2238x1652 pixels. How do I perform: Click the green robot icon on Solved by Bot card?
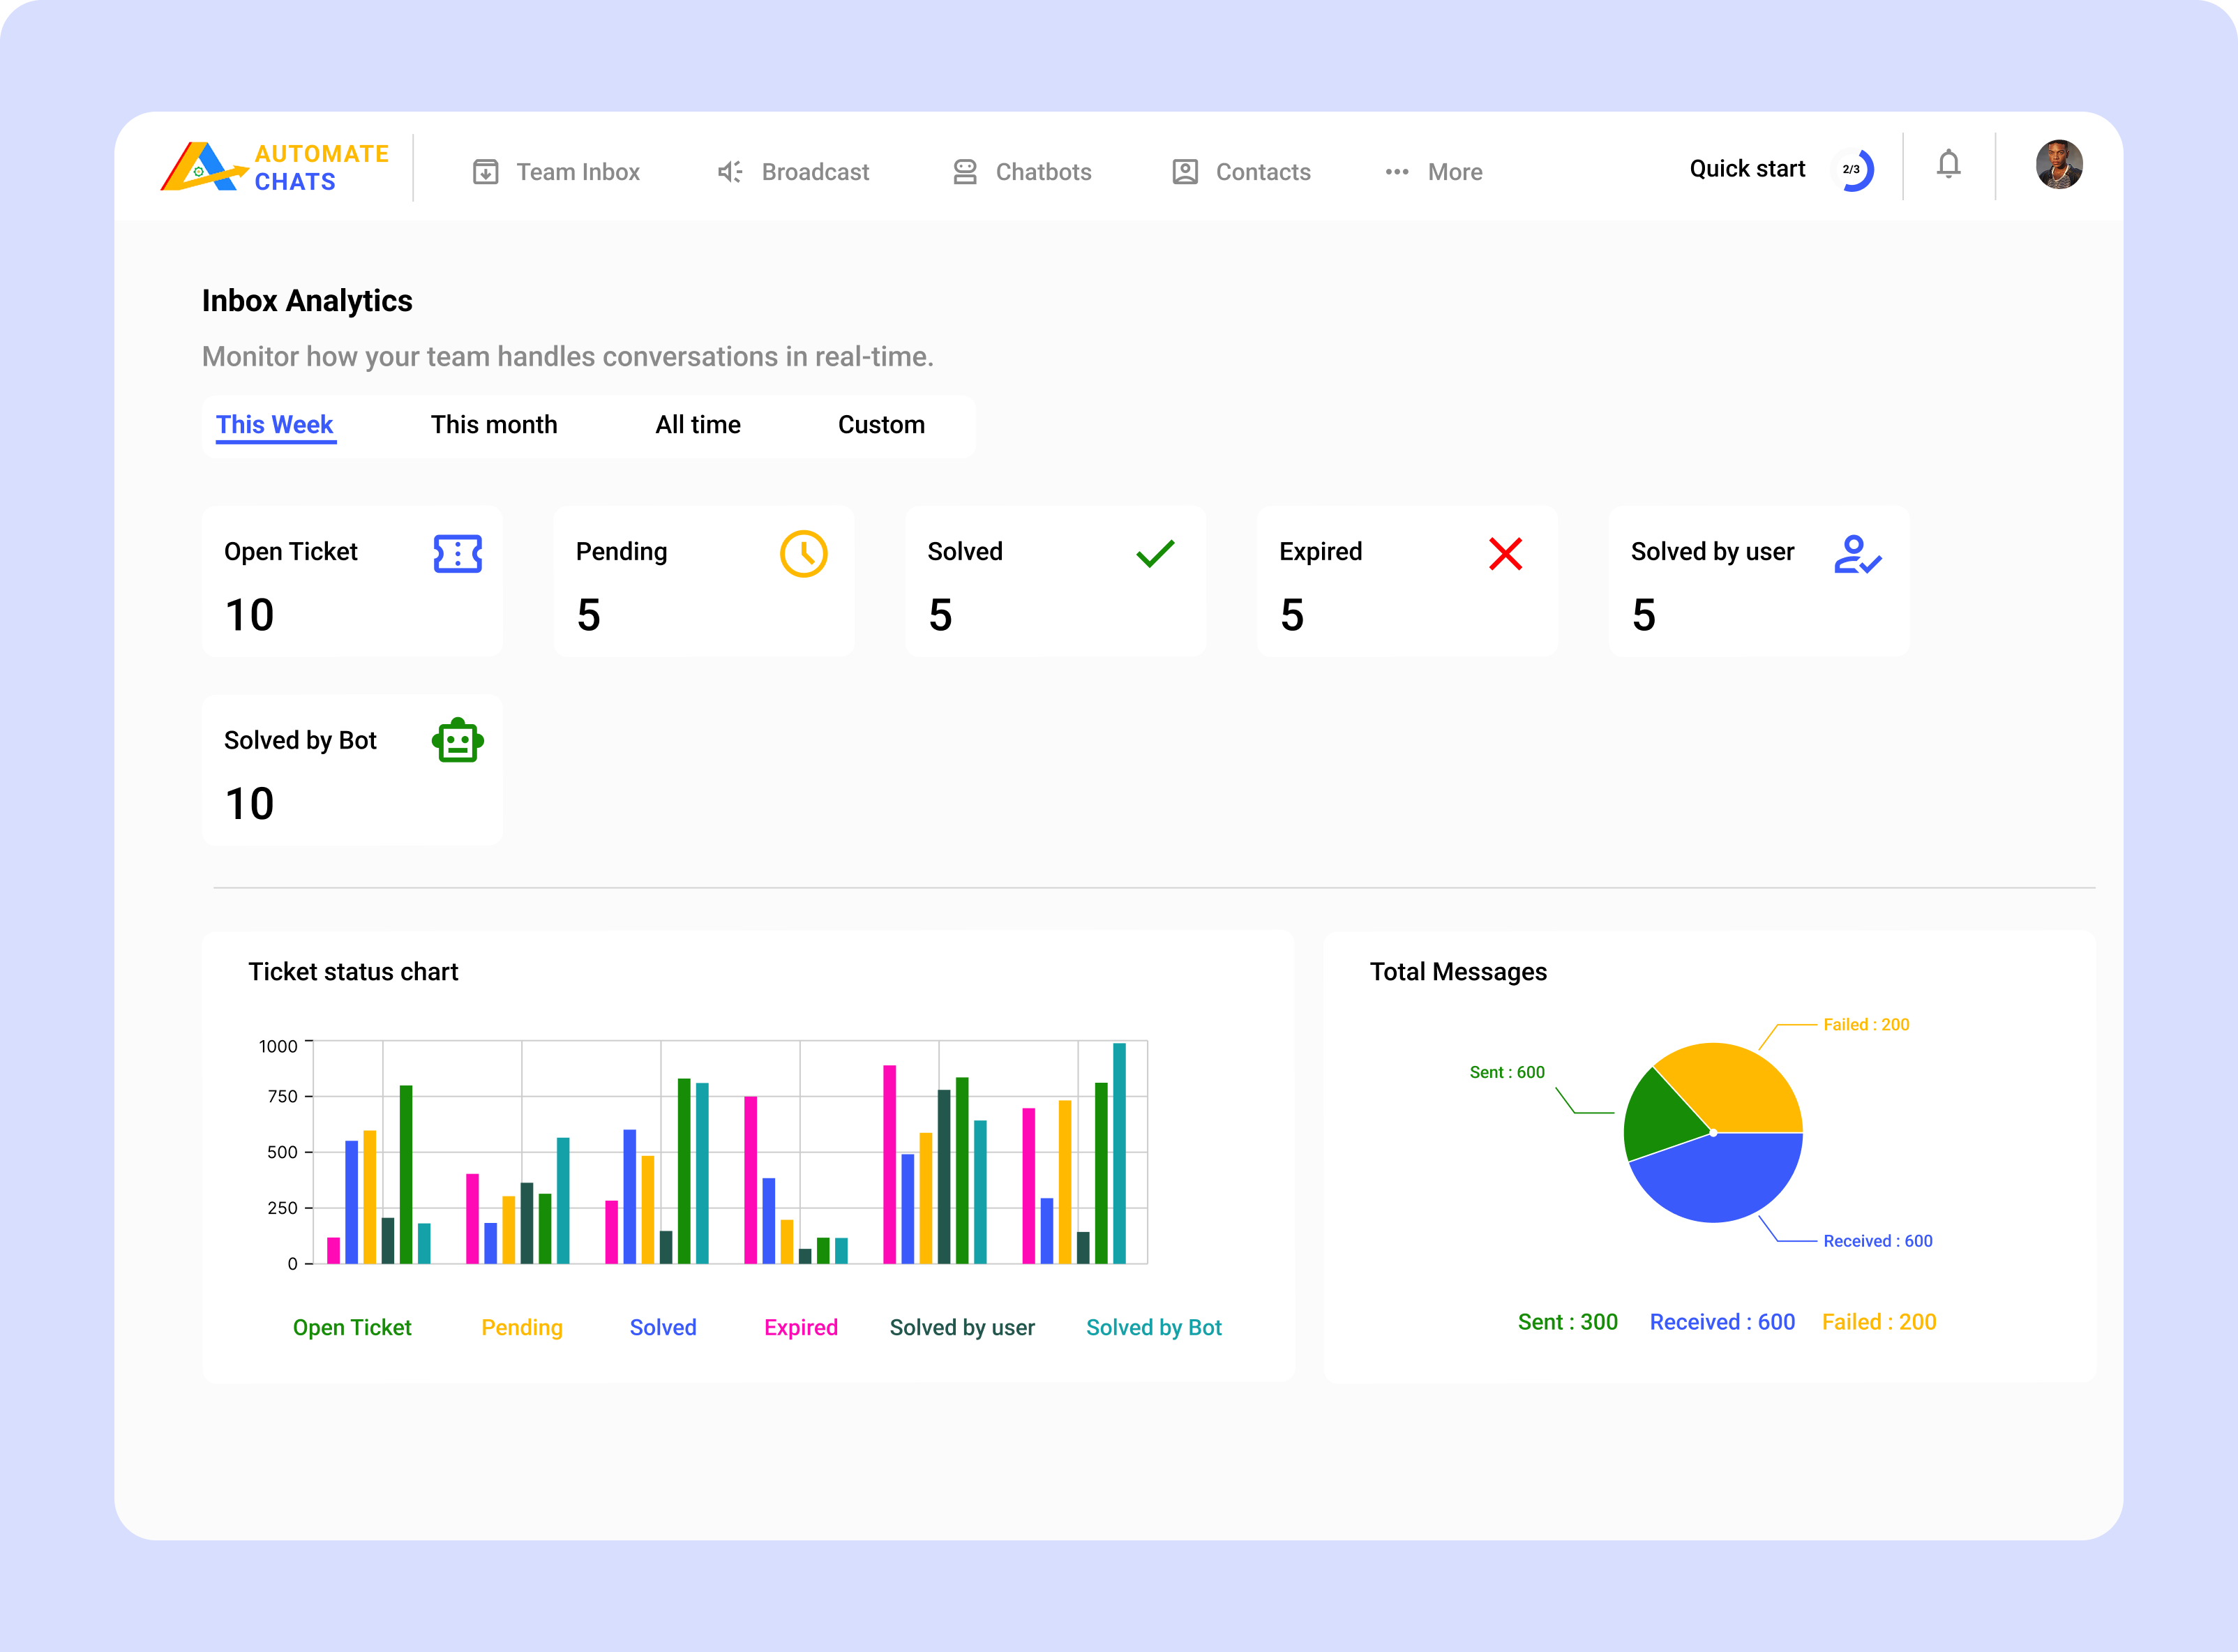point(458,741)
